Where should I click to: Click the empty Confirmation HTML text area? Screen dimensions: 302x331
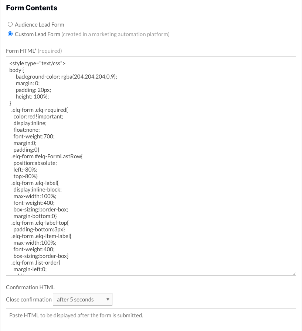[148, 319]
